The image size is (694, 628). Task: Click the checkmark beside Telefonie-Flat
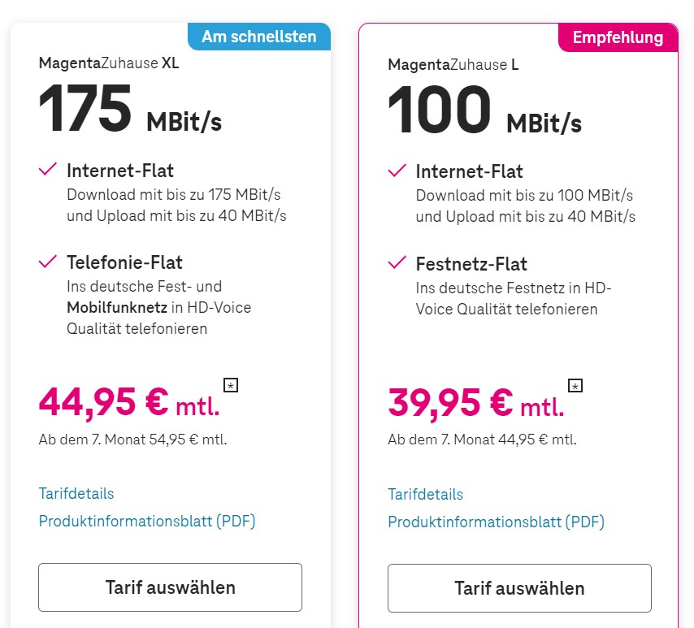click(48, 262)
